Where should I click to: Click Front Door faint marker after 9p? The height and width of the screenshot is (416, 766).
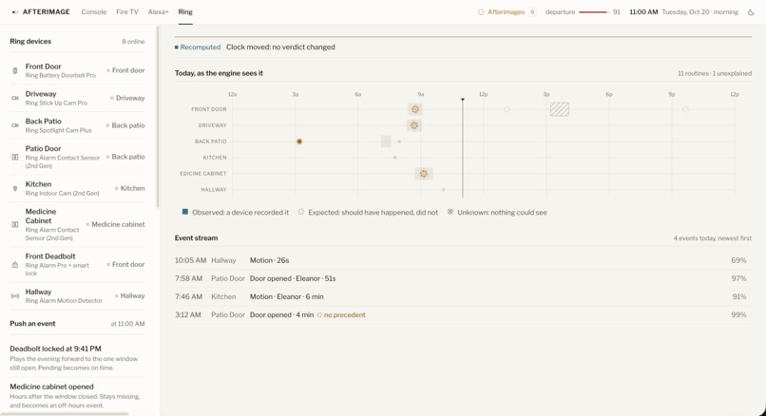click(685, 109)
